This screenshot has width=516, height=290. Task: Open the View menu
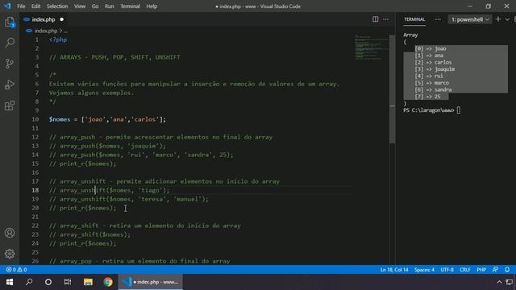click(x=80, y=6)
